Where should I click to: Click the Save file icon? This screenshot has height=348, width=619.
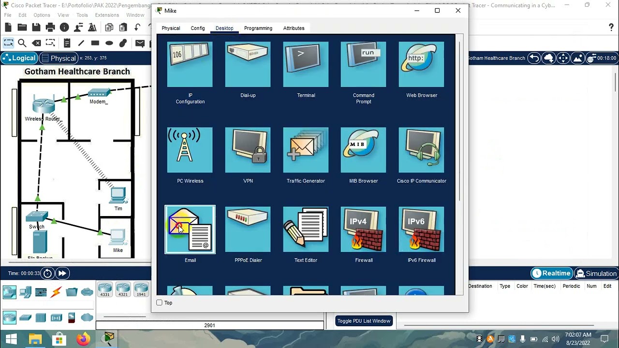[36, 28]
